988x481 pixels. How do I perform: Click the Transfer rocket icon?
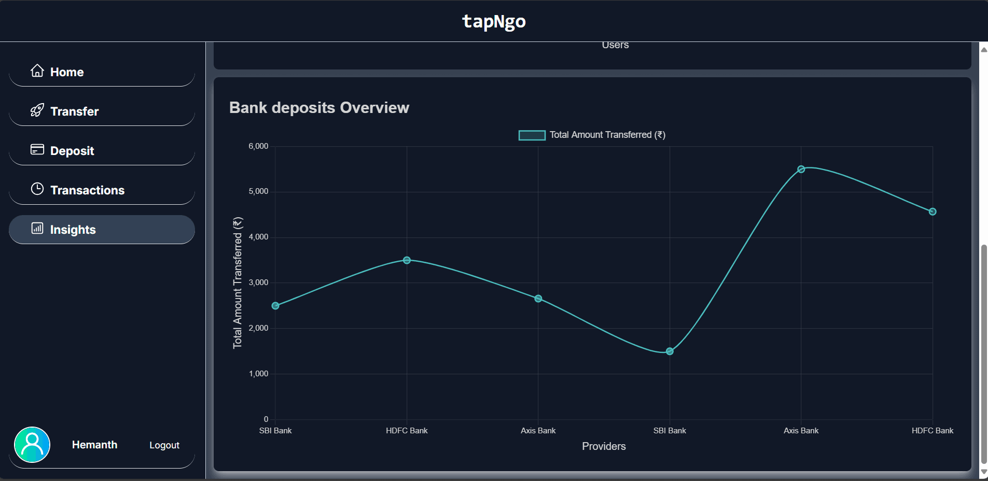37,110
